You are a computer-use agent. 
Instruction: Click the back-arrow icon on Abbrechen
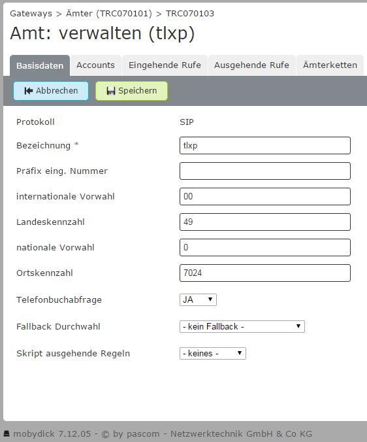[x=29, y=91]
